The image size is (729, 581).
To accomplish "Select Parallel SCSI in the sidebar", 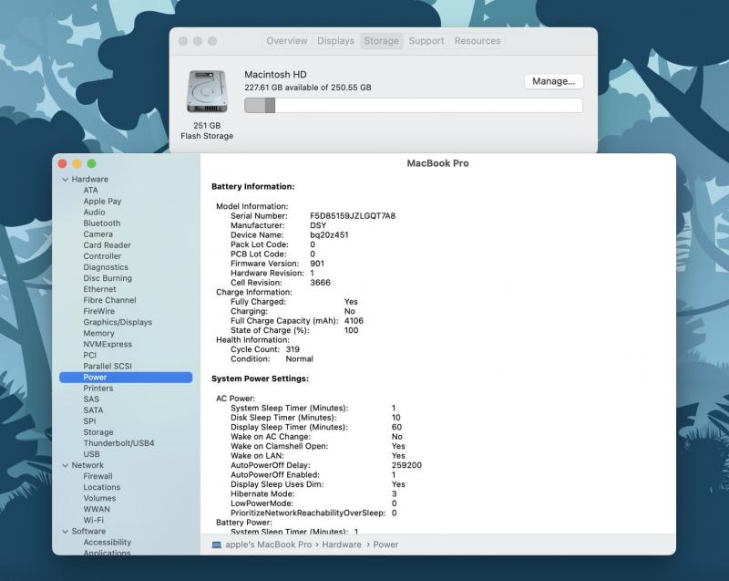I will (108, 367).
